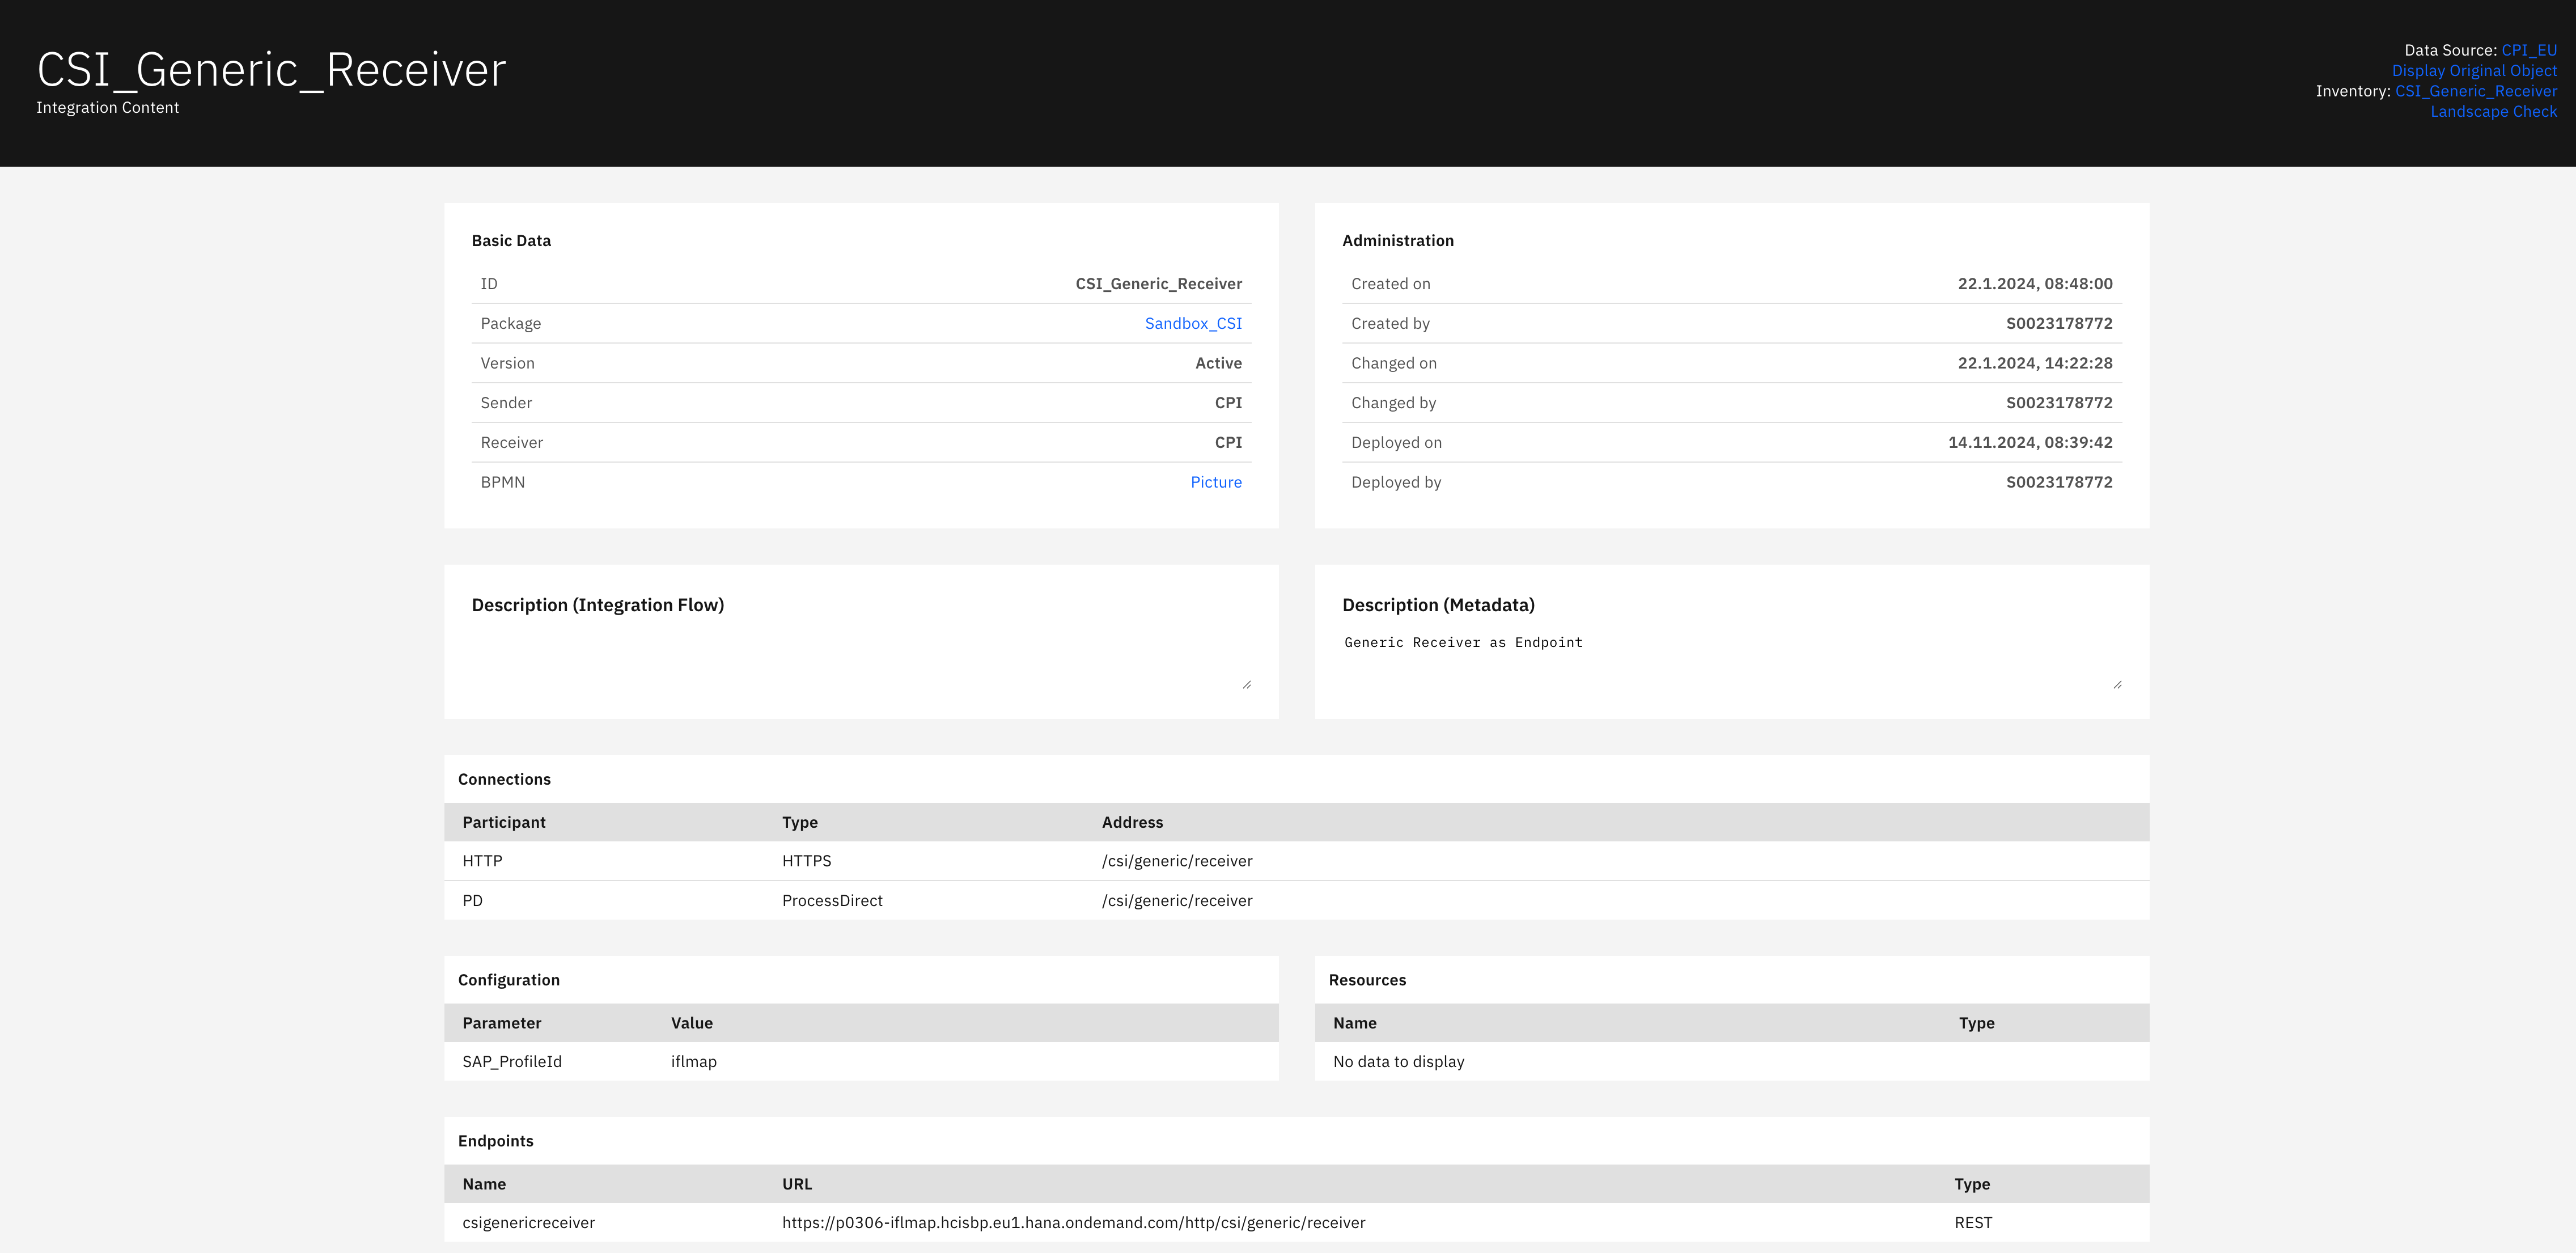Image resolution: width=2576 pixels, height=1253 pixels.
Task: Click the URL column header in Endpoints
Action: (797, 1184)
